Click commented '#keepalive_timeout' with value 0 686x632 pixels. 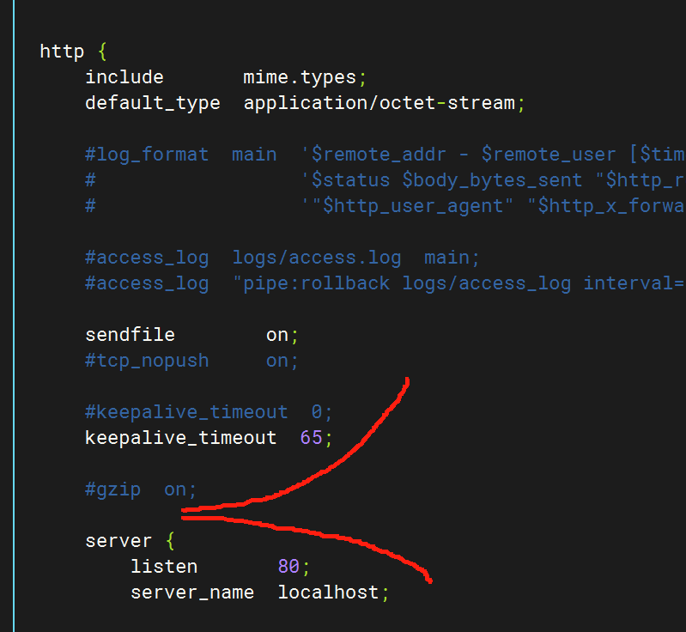tap(186, 412)
